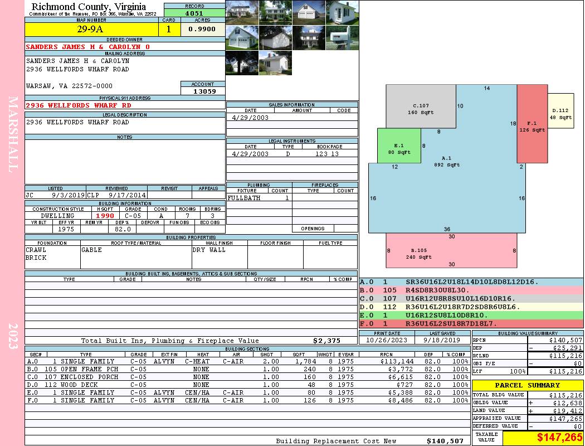Select the FULLBATH plumbing fixture row
Viewport: 585px width, 446px height.
(x=259, y=198)
